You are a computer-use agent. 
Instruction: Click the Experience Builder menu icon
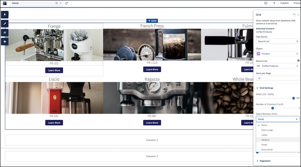pos(5,3)
